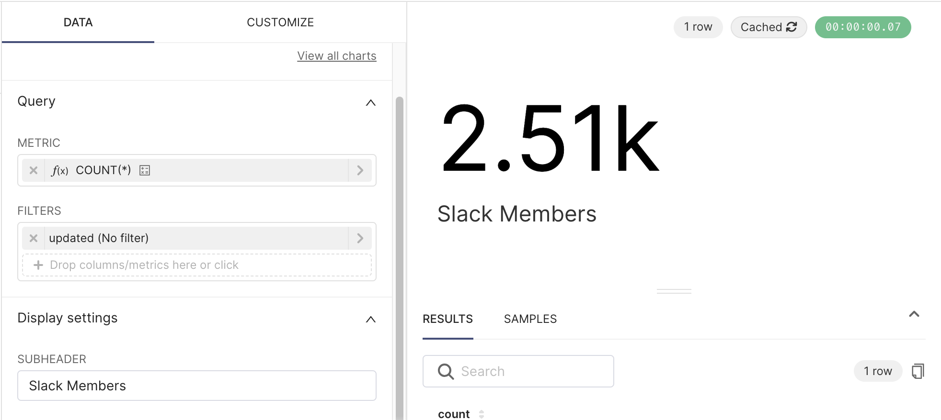Click the plus icon to add filter
This screenshot has width=941, height=420.
point(38,265)
